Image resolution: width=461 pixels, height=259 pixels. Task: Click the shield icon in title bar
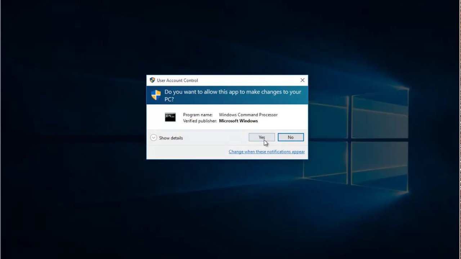click(152, 80)
